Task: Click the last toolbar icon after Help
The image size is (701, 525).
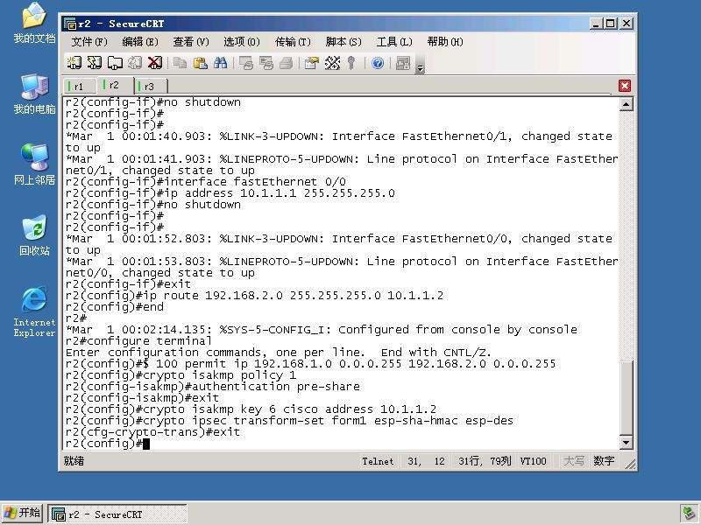Action: (x=403, y=63)
